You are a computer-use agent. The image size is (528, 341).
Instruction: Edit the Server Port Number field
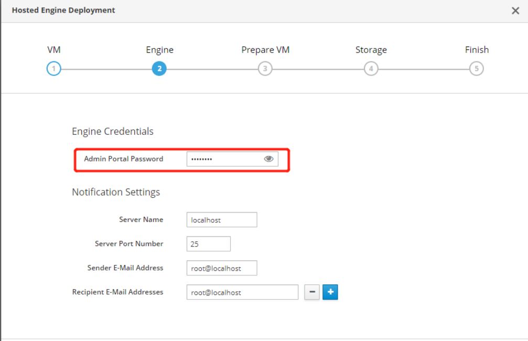[208, 244]
